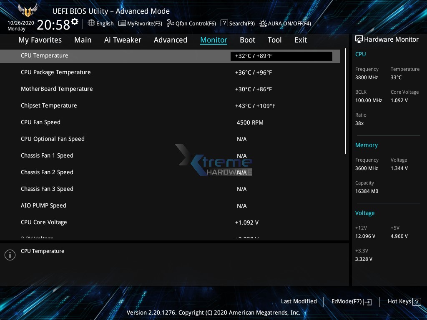Click the info icon in the description area
Viewport: 427px width, 320px height.
pyautogui.click(x=10, y=255)
